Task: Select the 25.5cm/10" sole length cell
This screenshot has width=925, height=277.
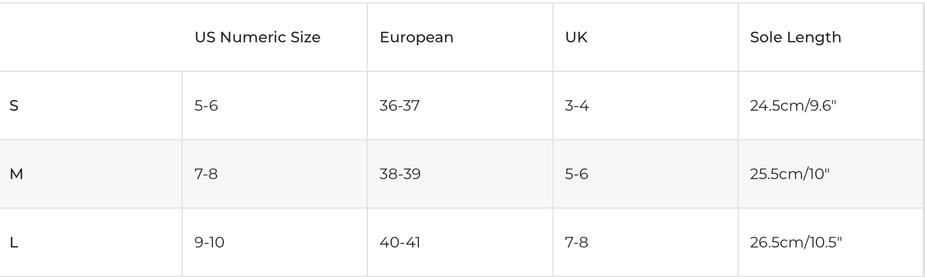Action: [x=790, y=174]
